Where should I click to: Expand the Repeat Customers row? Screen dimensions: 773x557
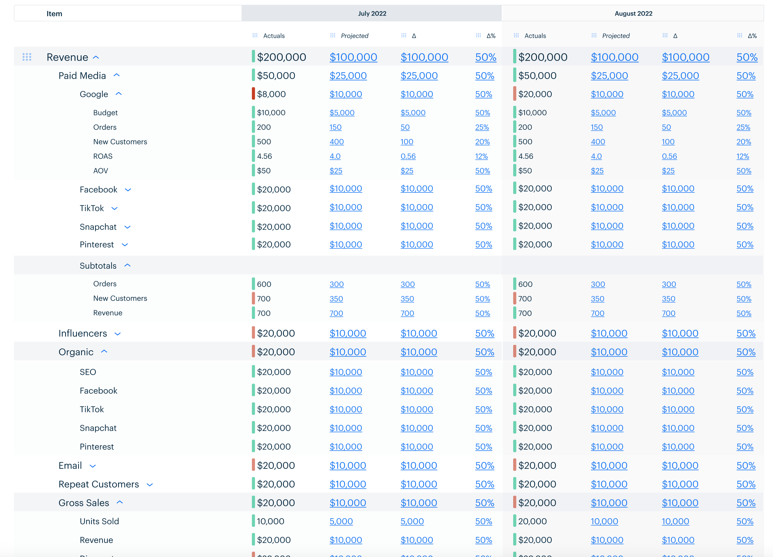coord(150,484)
